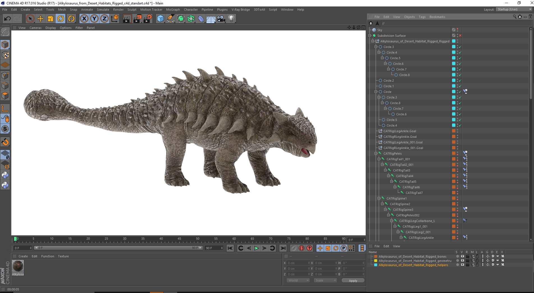Image resolution: width=534 pixels, height=293 pixels.
Task: Switch to Points mode icon
Action: tap(5, 75)
